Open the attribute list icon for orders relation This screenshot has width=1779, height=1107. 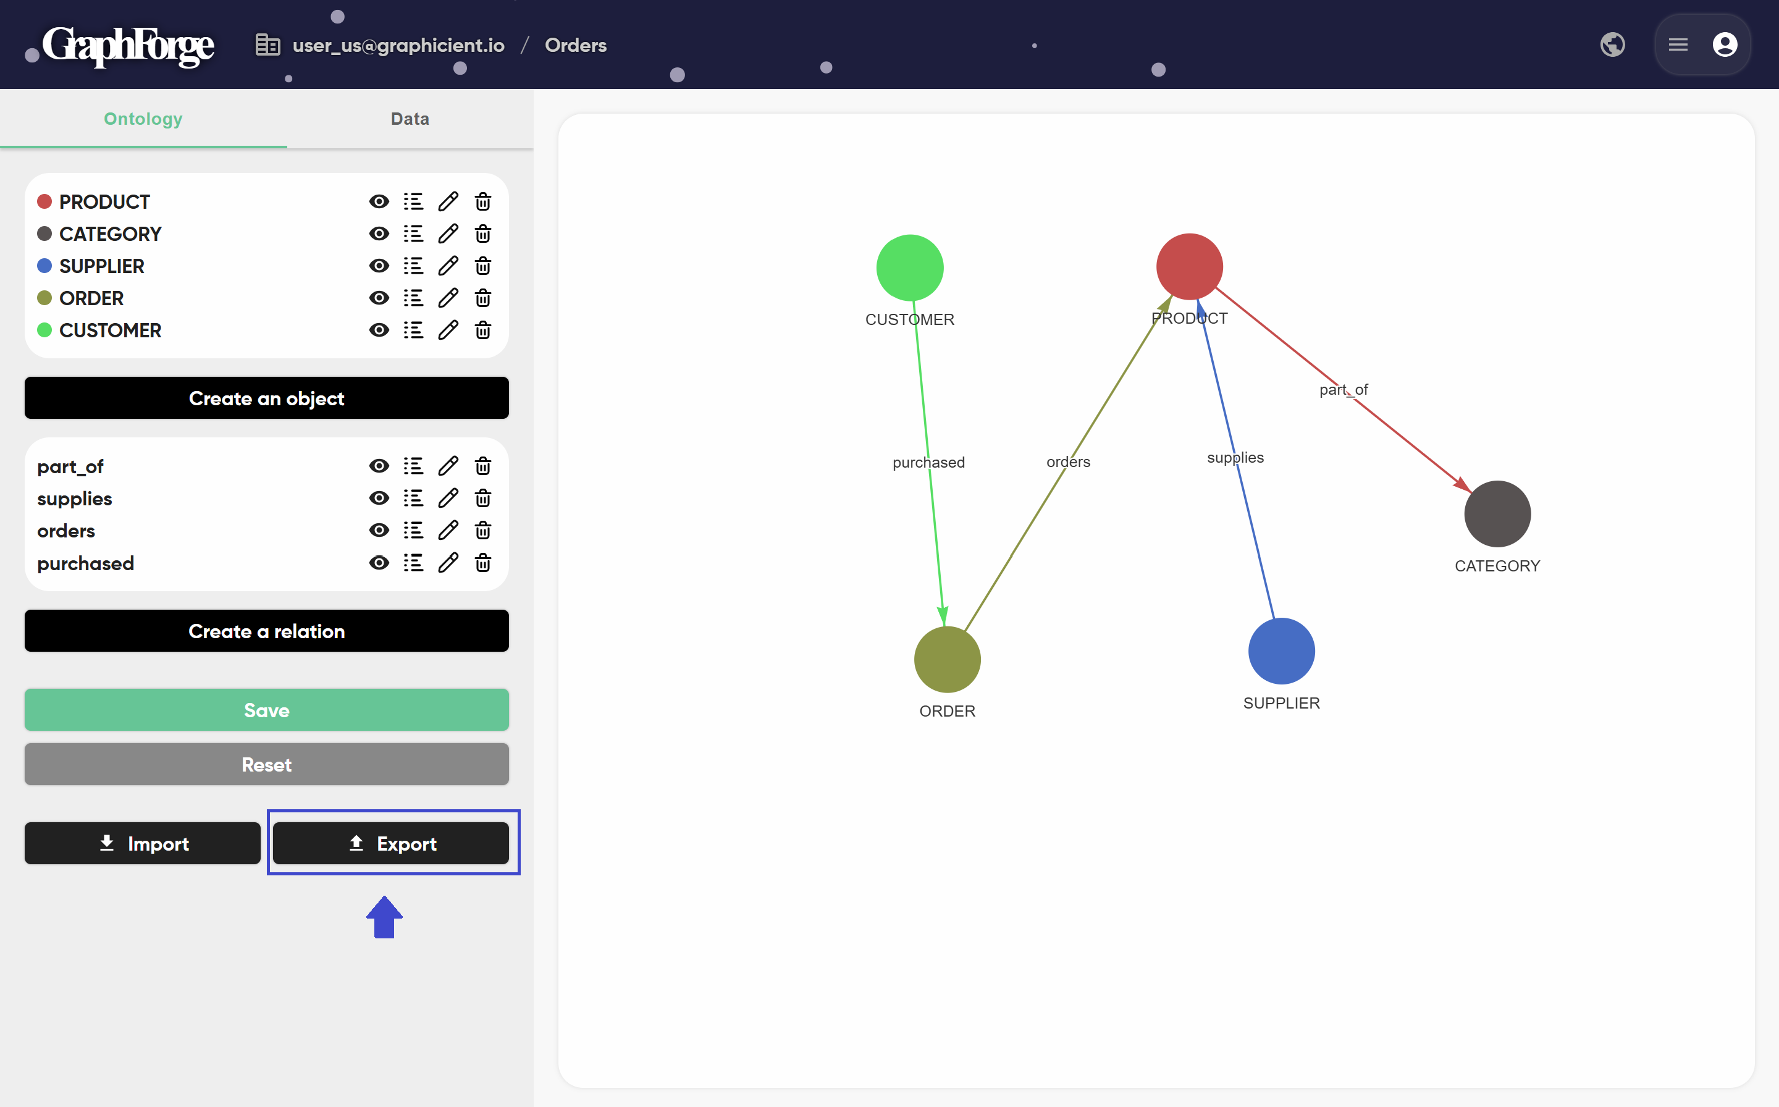point(414,530)
